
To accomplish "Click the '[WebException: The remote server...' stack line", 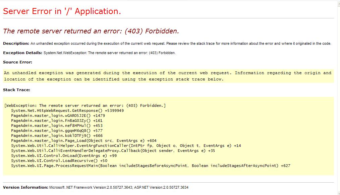I will (x=85, y=106).
